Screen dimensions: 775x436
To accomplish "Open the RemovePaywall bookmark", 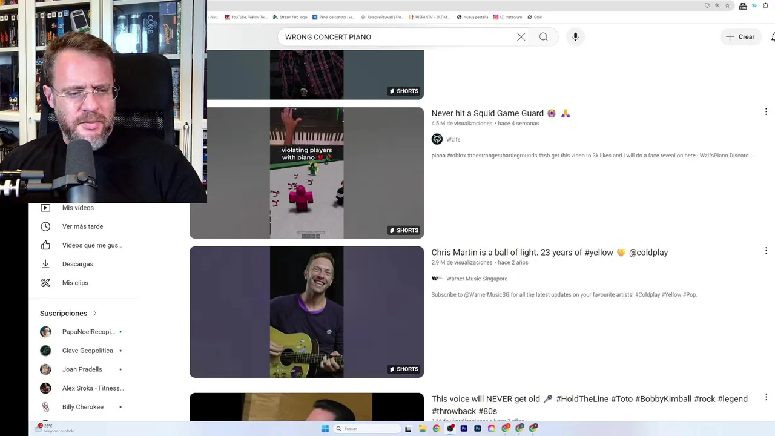I will pos(381,17).
